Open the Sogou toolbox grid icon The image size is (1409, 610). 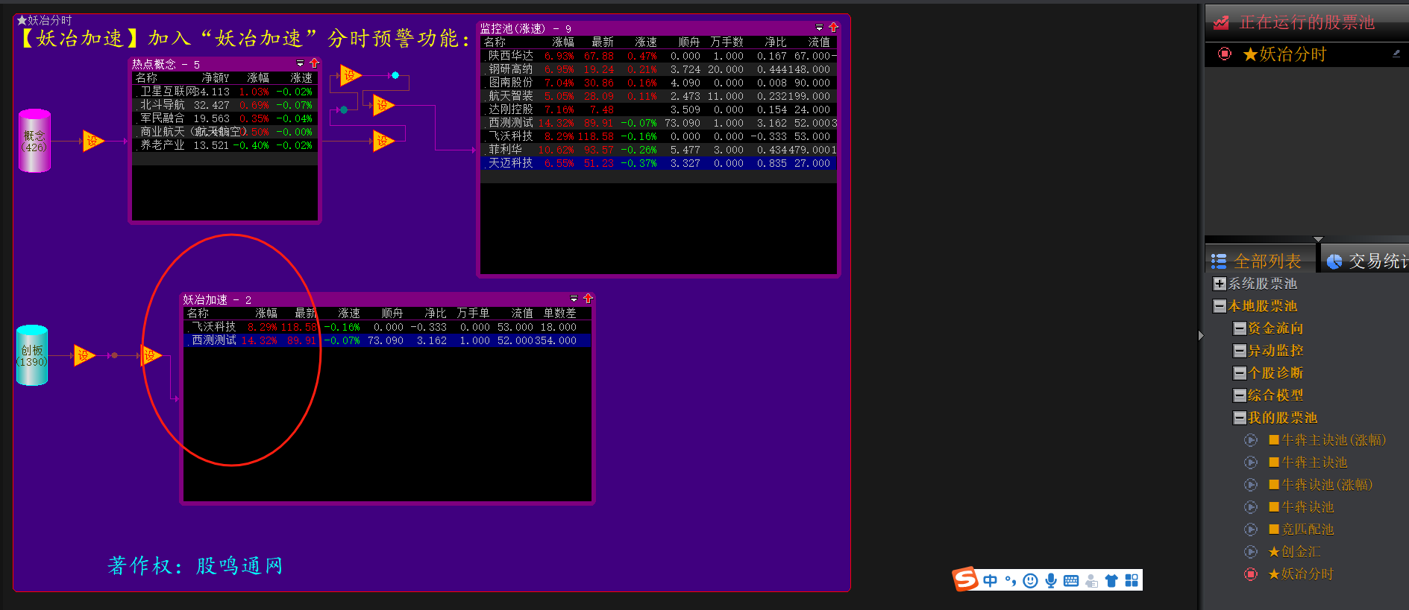[x=1132, y=581]
